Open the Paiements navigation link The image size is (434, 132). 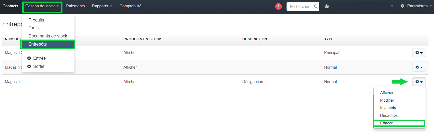tap(75, 6)
